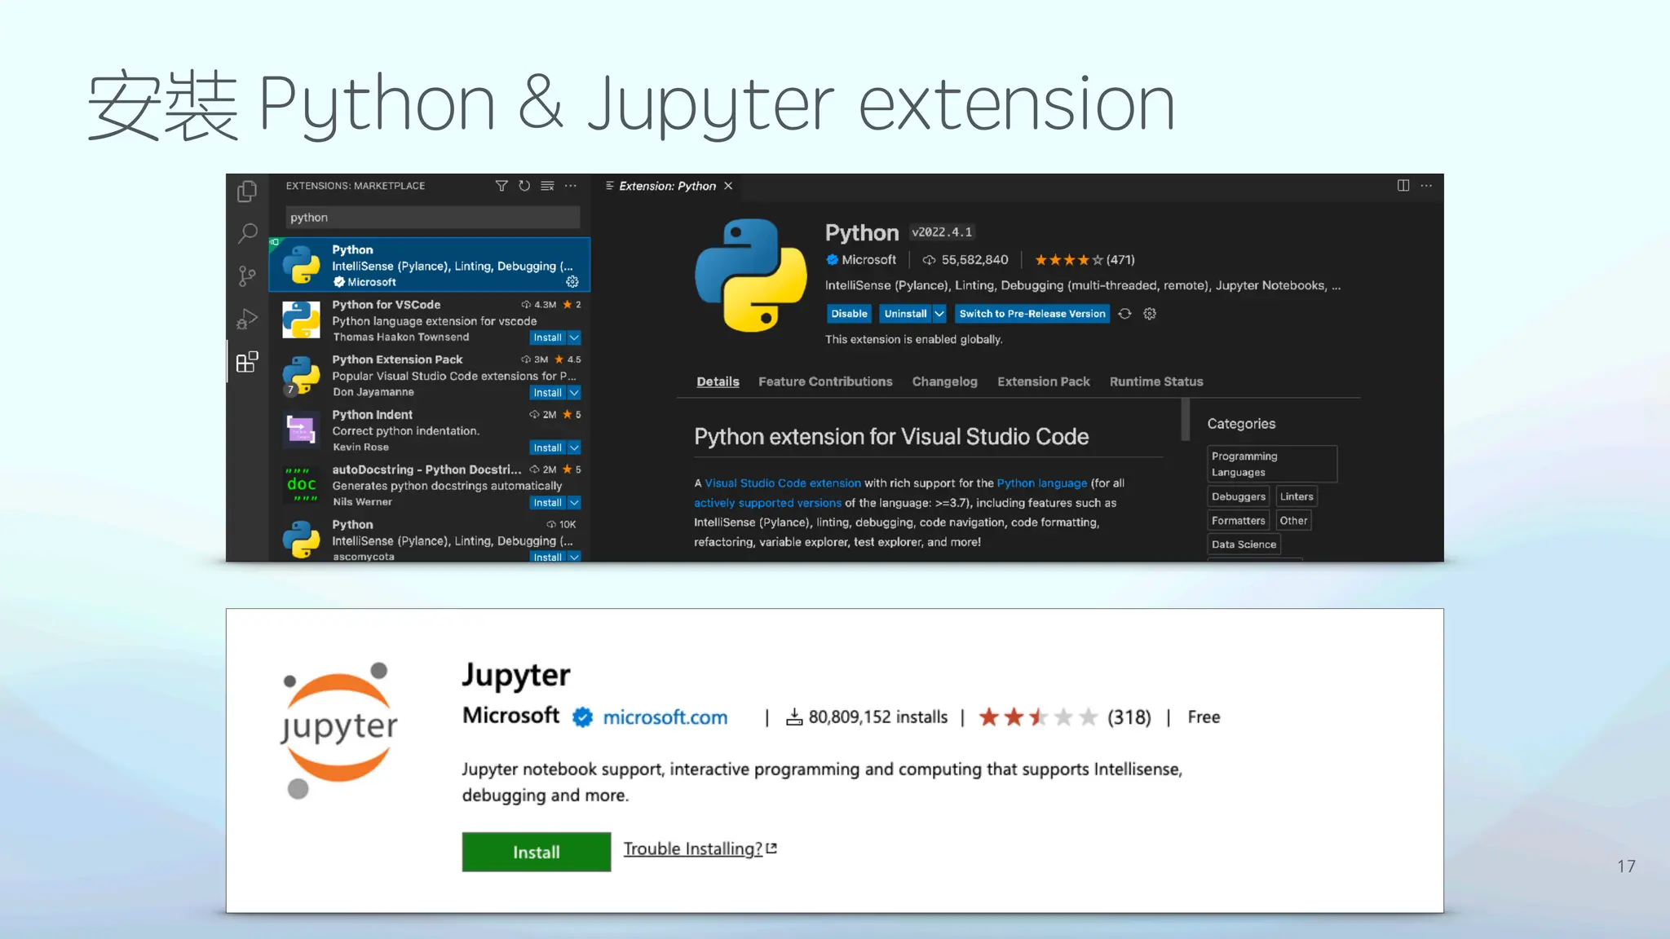Click the Uninstall button
The image size is (1670, 939).
coord(905,314)
